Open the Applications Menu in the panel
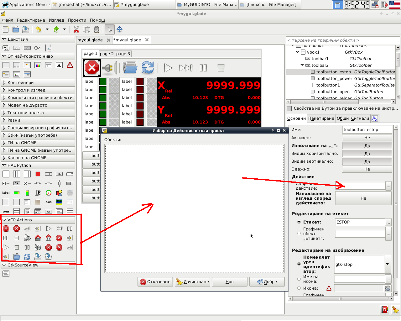Image resolution: width=401 pixels, height=321 pixels. click(x=24, y=4)
